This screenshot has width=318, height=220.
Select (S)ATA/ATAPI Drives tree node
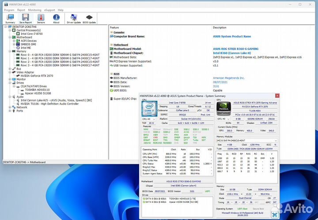[x=34, y=86]
